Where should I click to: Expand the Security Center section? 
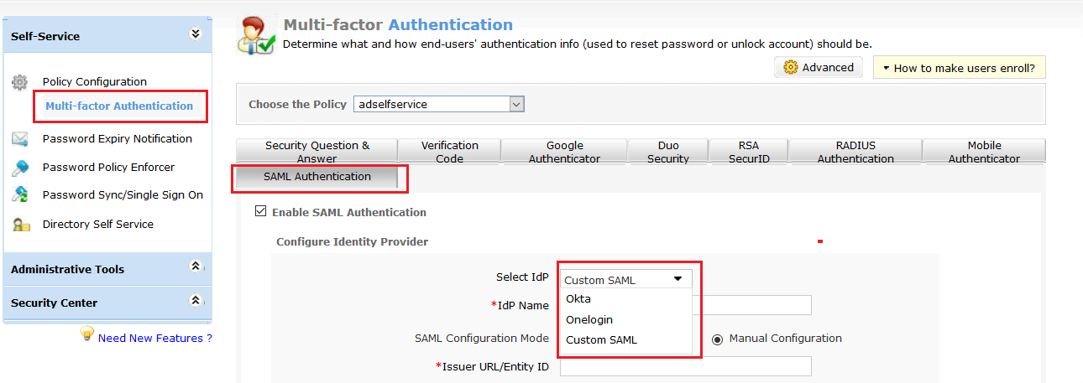pyautogui.click(x=196, y=300)
